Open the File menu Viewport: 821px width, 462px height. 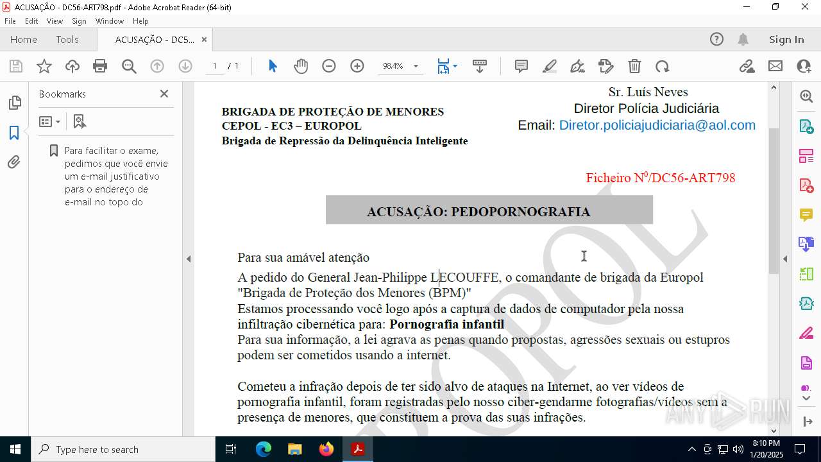click(10, 21)
